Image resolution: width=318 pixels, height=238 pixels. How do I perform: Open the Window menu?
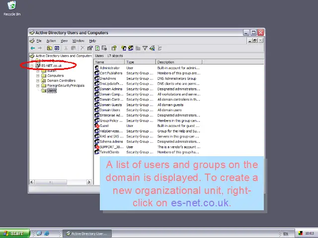tap(78, 41)
